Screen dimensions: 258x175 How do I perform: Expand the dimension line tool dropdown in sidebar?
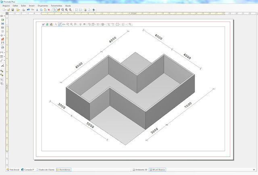click(x=4, y=53)
